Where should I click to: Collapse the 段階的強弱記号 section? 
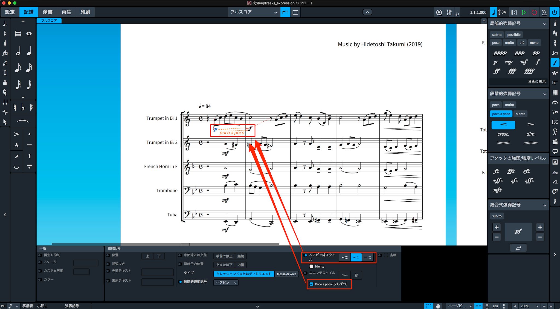point(544,94)
